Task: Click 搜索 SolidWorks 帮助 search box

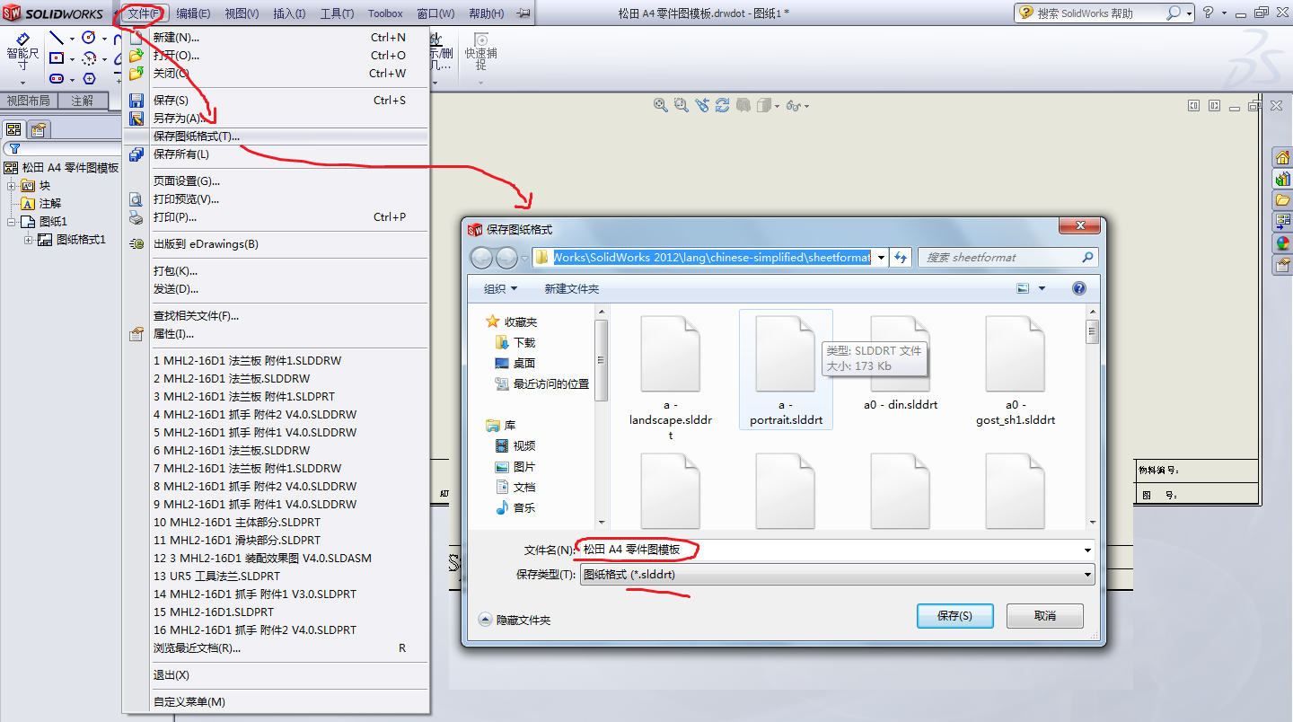Action: [1104, 13]
